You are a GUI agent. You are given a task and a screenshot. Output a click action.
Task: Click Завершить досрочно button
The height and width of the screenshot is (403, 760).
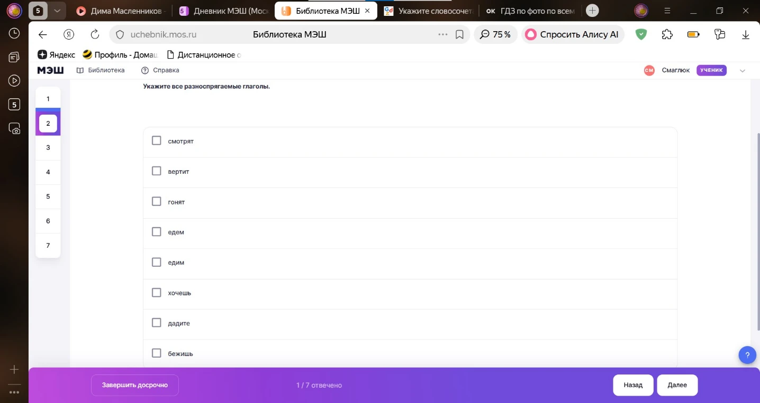(x=135, y=385)
